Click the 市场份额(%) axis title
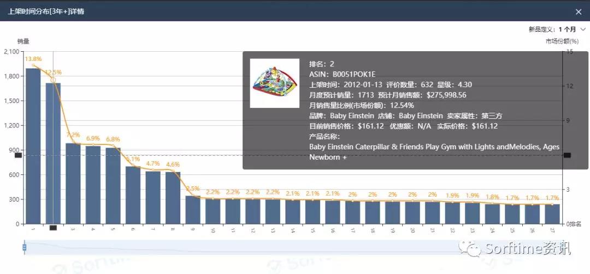Screen dimensions: 590x274 [x=562, y=41]
